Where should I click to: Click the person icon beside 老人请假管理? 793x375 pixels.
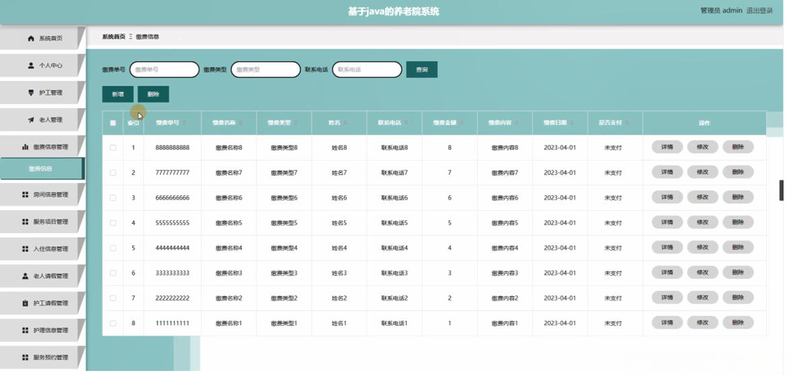coord(26,276)
